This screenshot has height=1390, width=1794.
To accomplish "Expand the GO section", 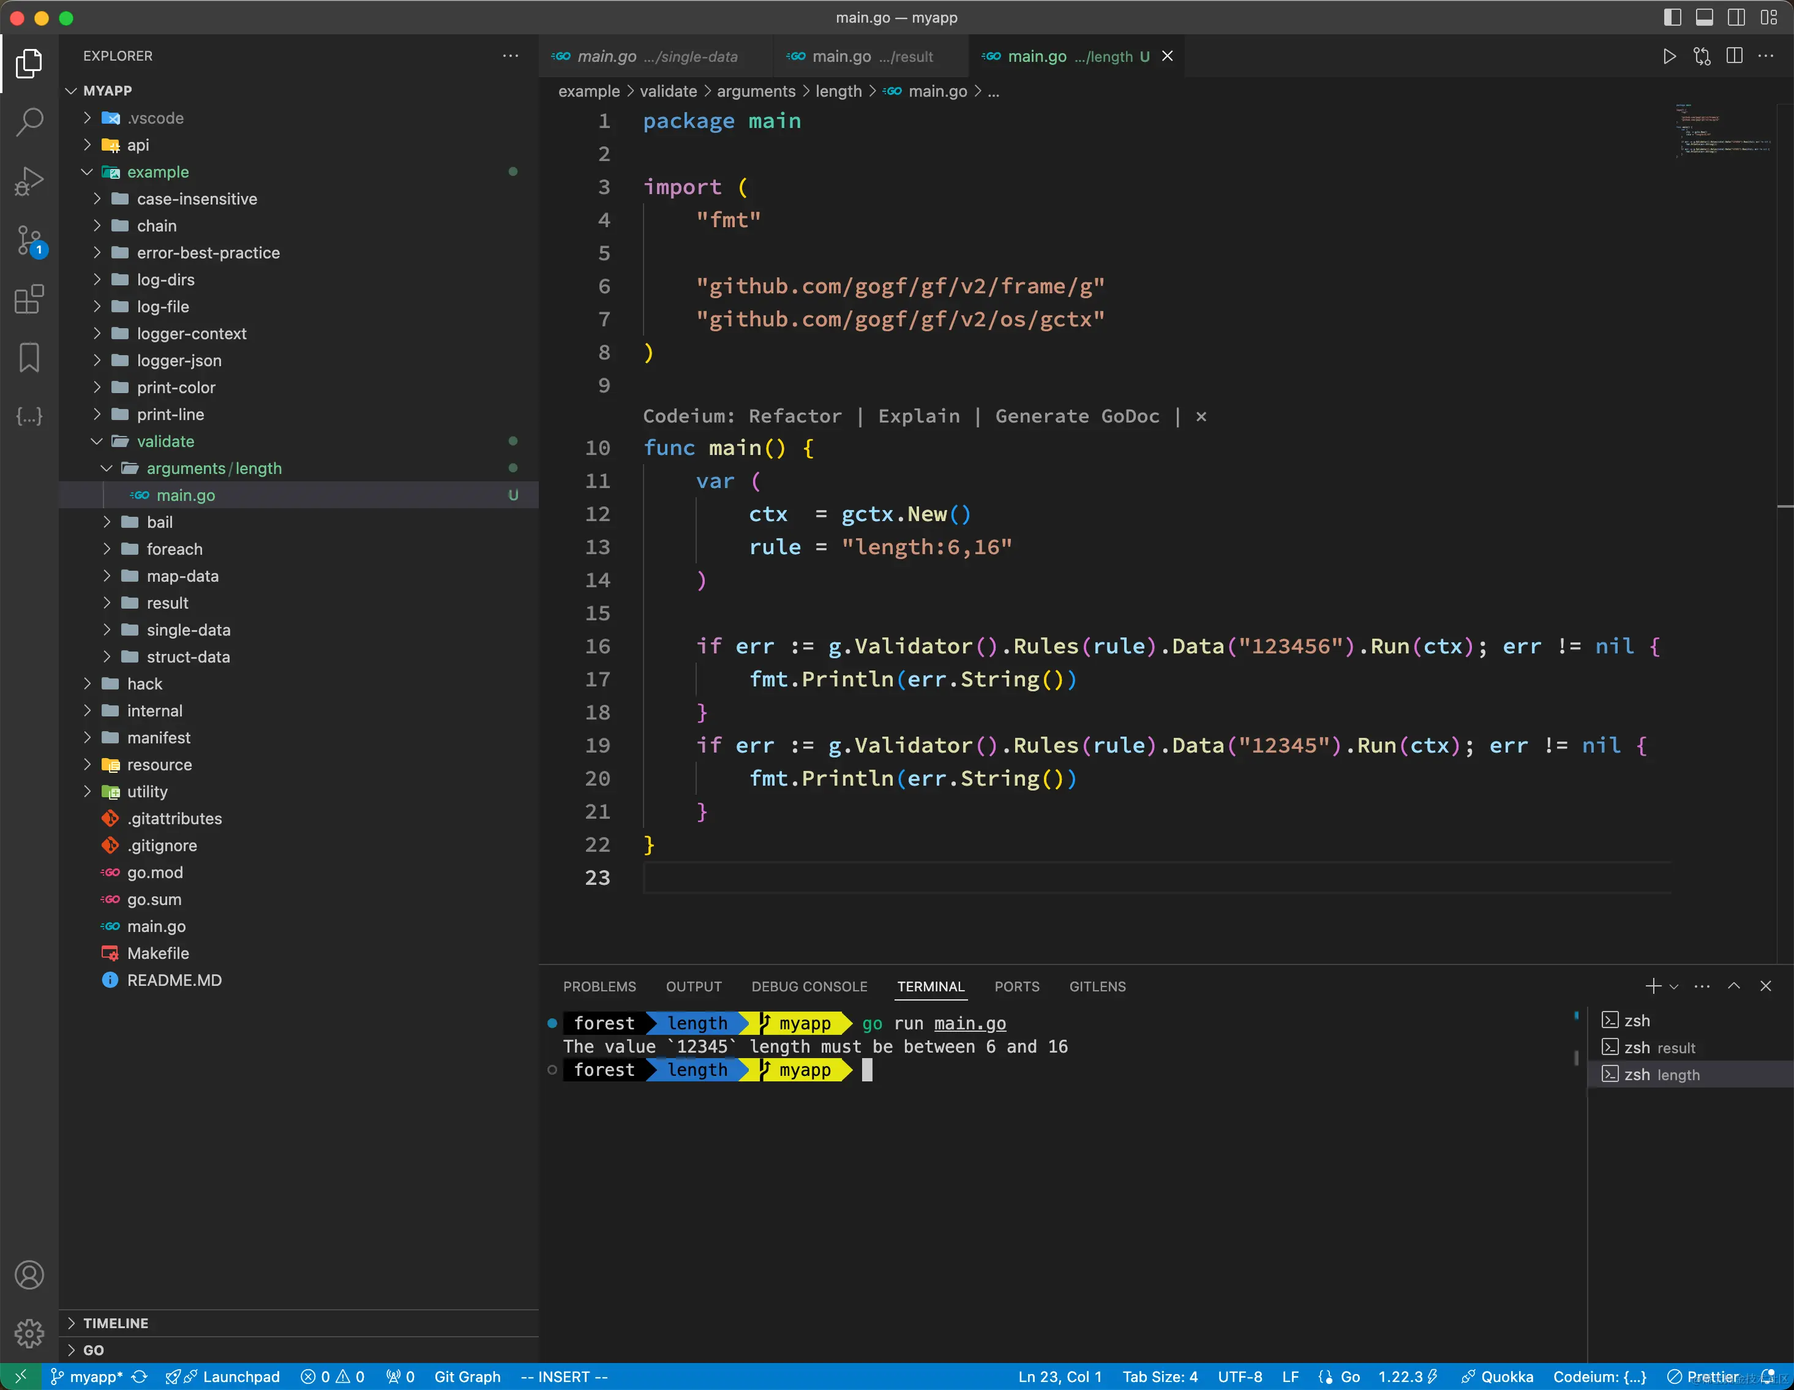I will point(299,1350).
